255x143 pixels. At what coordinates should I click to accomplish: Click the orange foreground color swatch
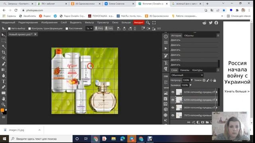pyautogui.click(x=2, y=110)
